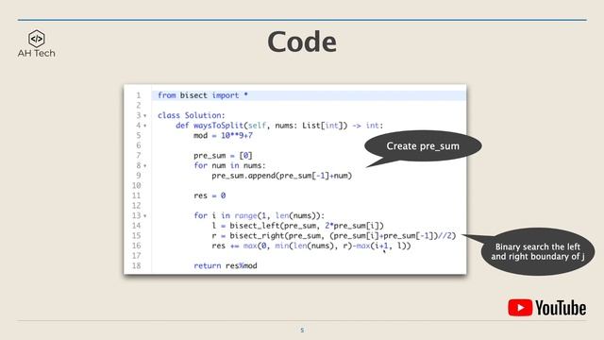The height and width of the screenshot is (340, 604).
Task: Click the slide page number 5
Action: 302,330
